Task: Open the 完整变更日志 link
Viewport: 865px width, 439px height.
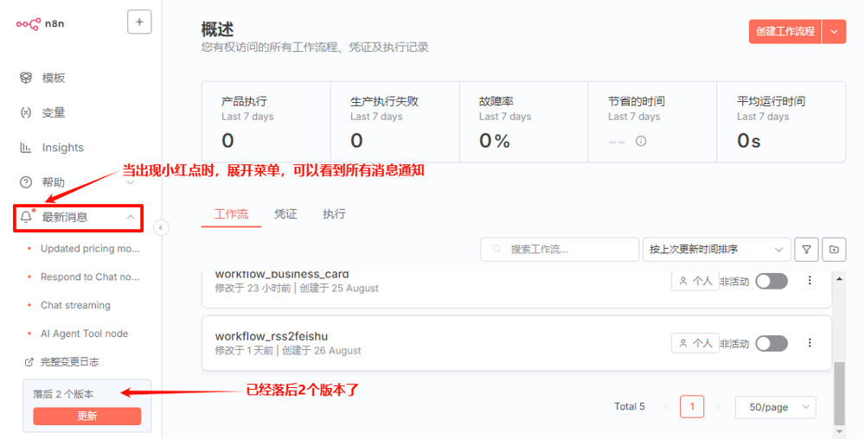Action: pyautogui.click(x=68, y=361)
